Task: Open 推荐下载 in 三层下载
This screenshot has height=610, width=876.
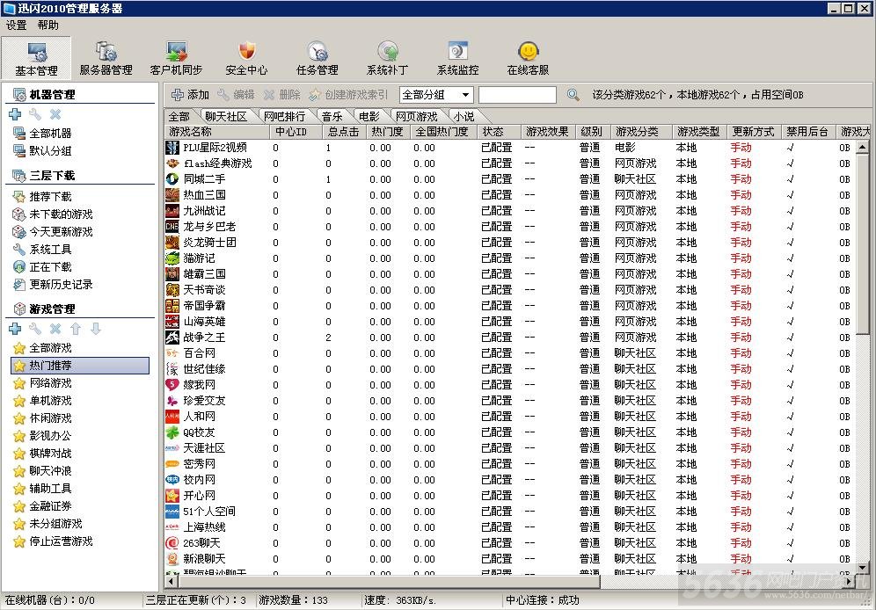Action: click(x=42, y=197)
